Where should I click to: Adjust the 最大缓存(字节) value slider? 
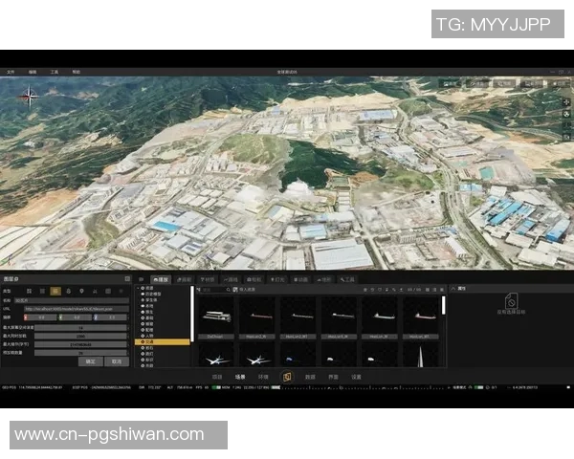tap(80, 344)
